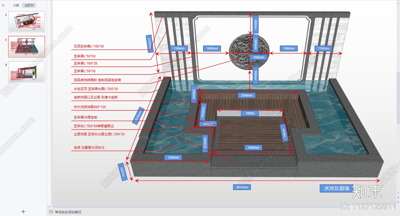Click the scroll-down arrow of the vertical scrollbar
The width and height of the screenshot is (400, 216).
398,193
